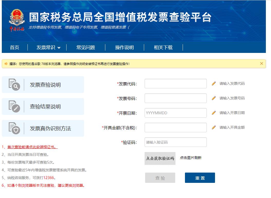Dismiss the browser version notice bar
This screenshot has width=271, height=198.
(262, 63)
